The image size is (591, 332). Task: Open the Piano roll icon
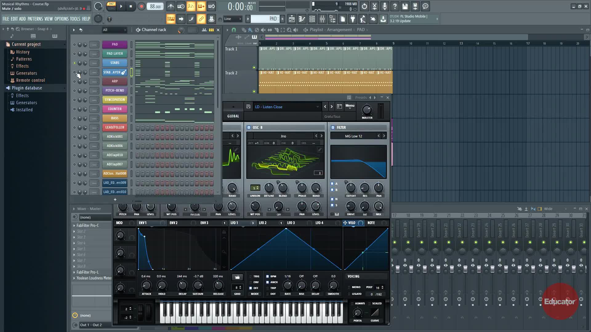click(302, 19)
